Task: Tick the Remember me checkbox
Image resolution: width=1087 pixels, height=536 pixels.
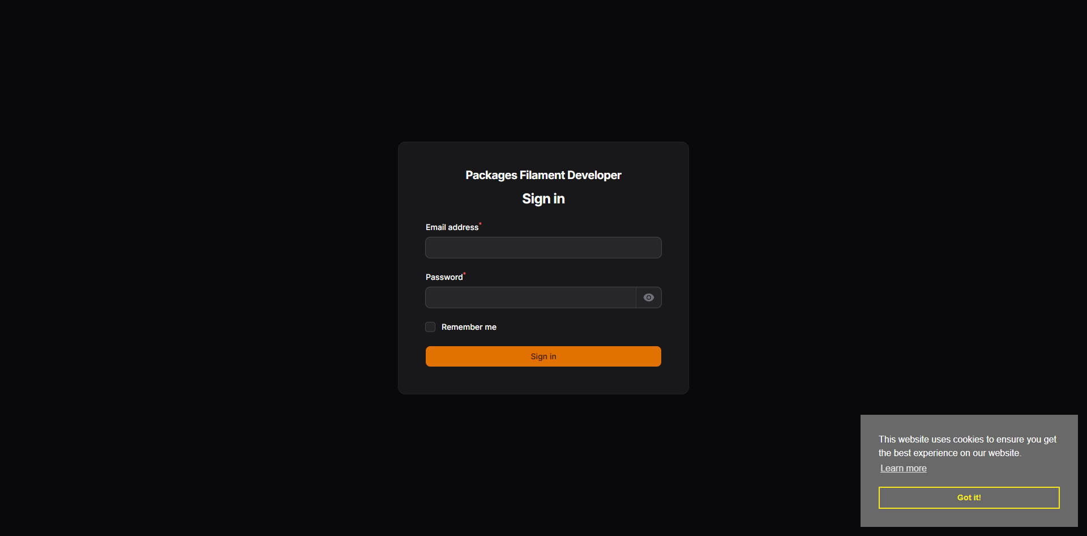Action: 430,327
